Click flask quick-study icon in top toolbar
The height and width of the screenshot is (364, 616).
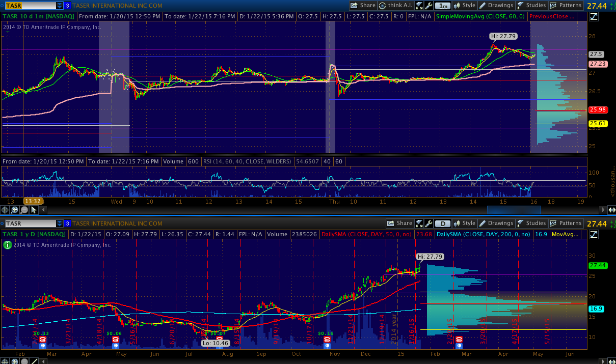(419, 6)
